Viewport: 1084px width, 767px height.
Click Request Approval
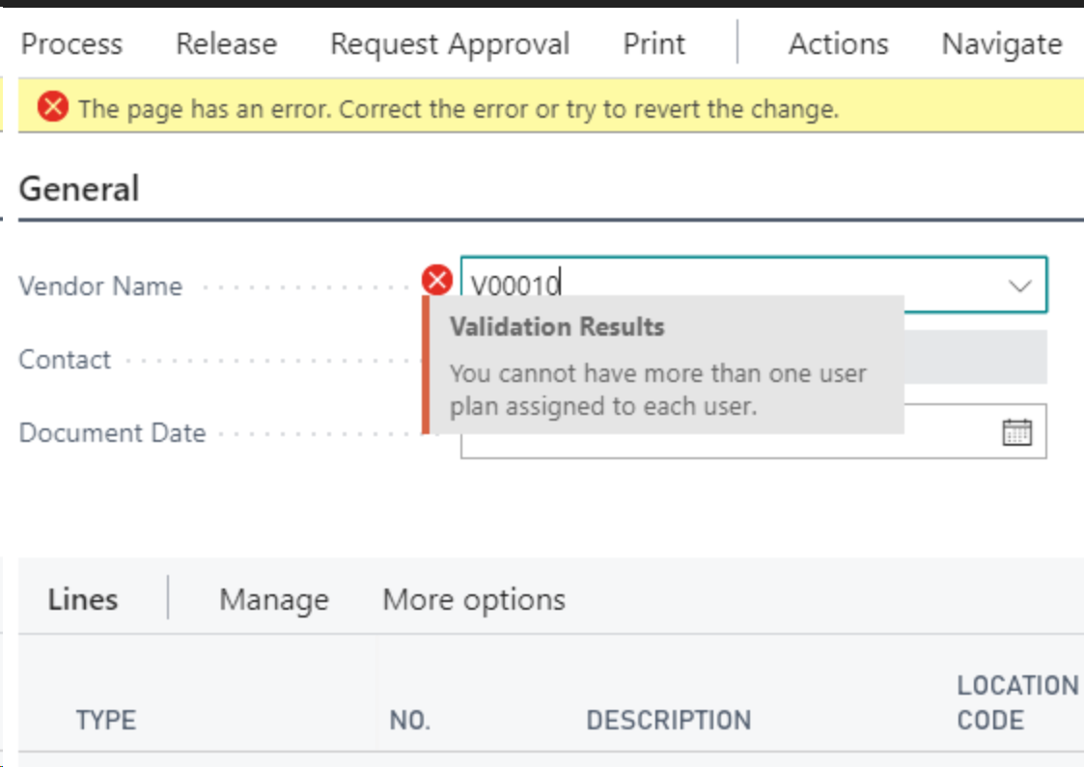pyautogui.click(x=450, y=43)
